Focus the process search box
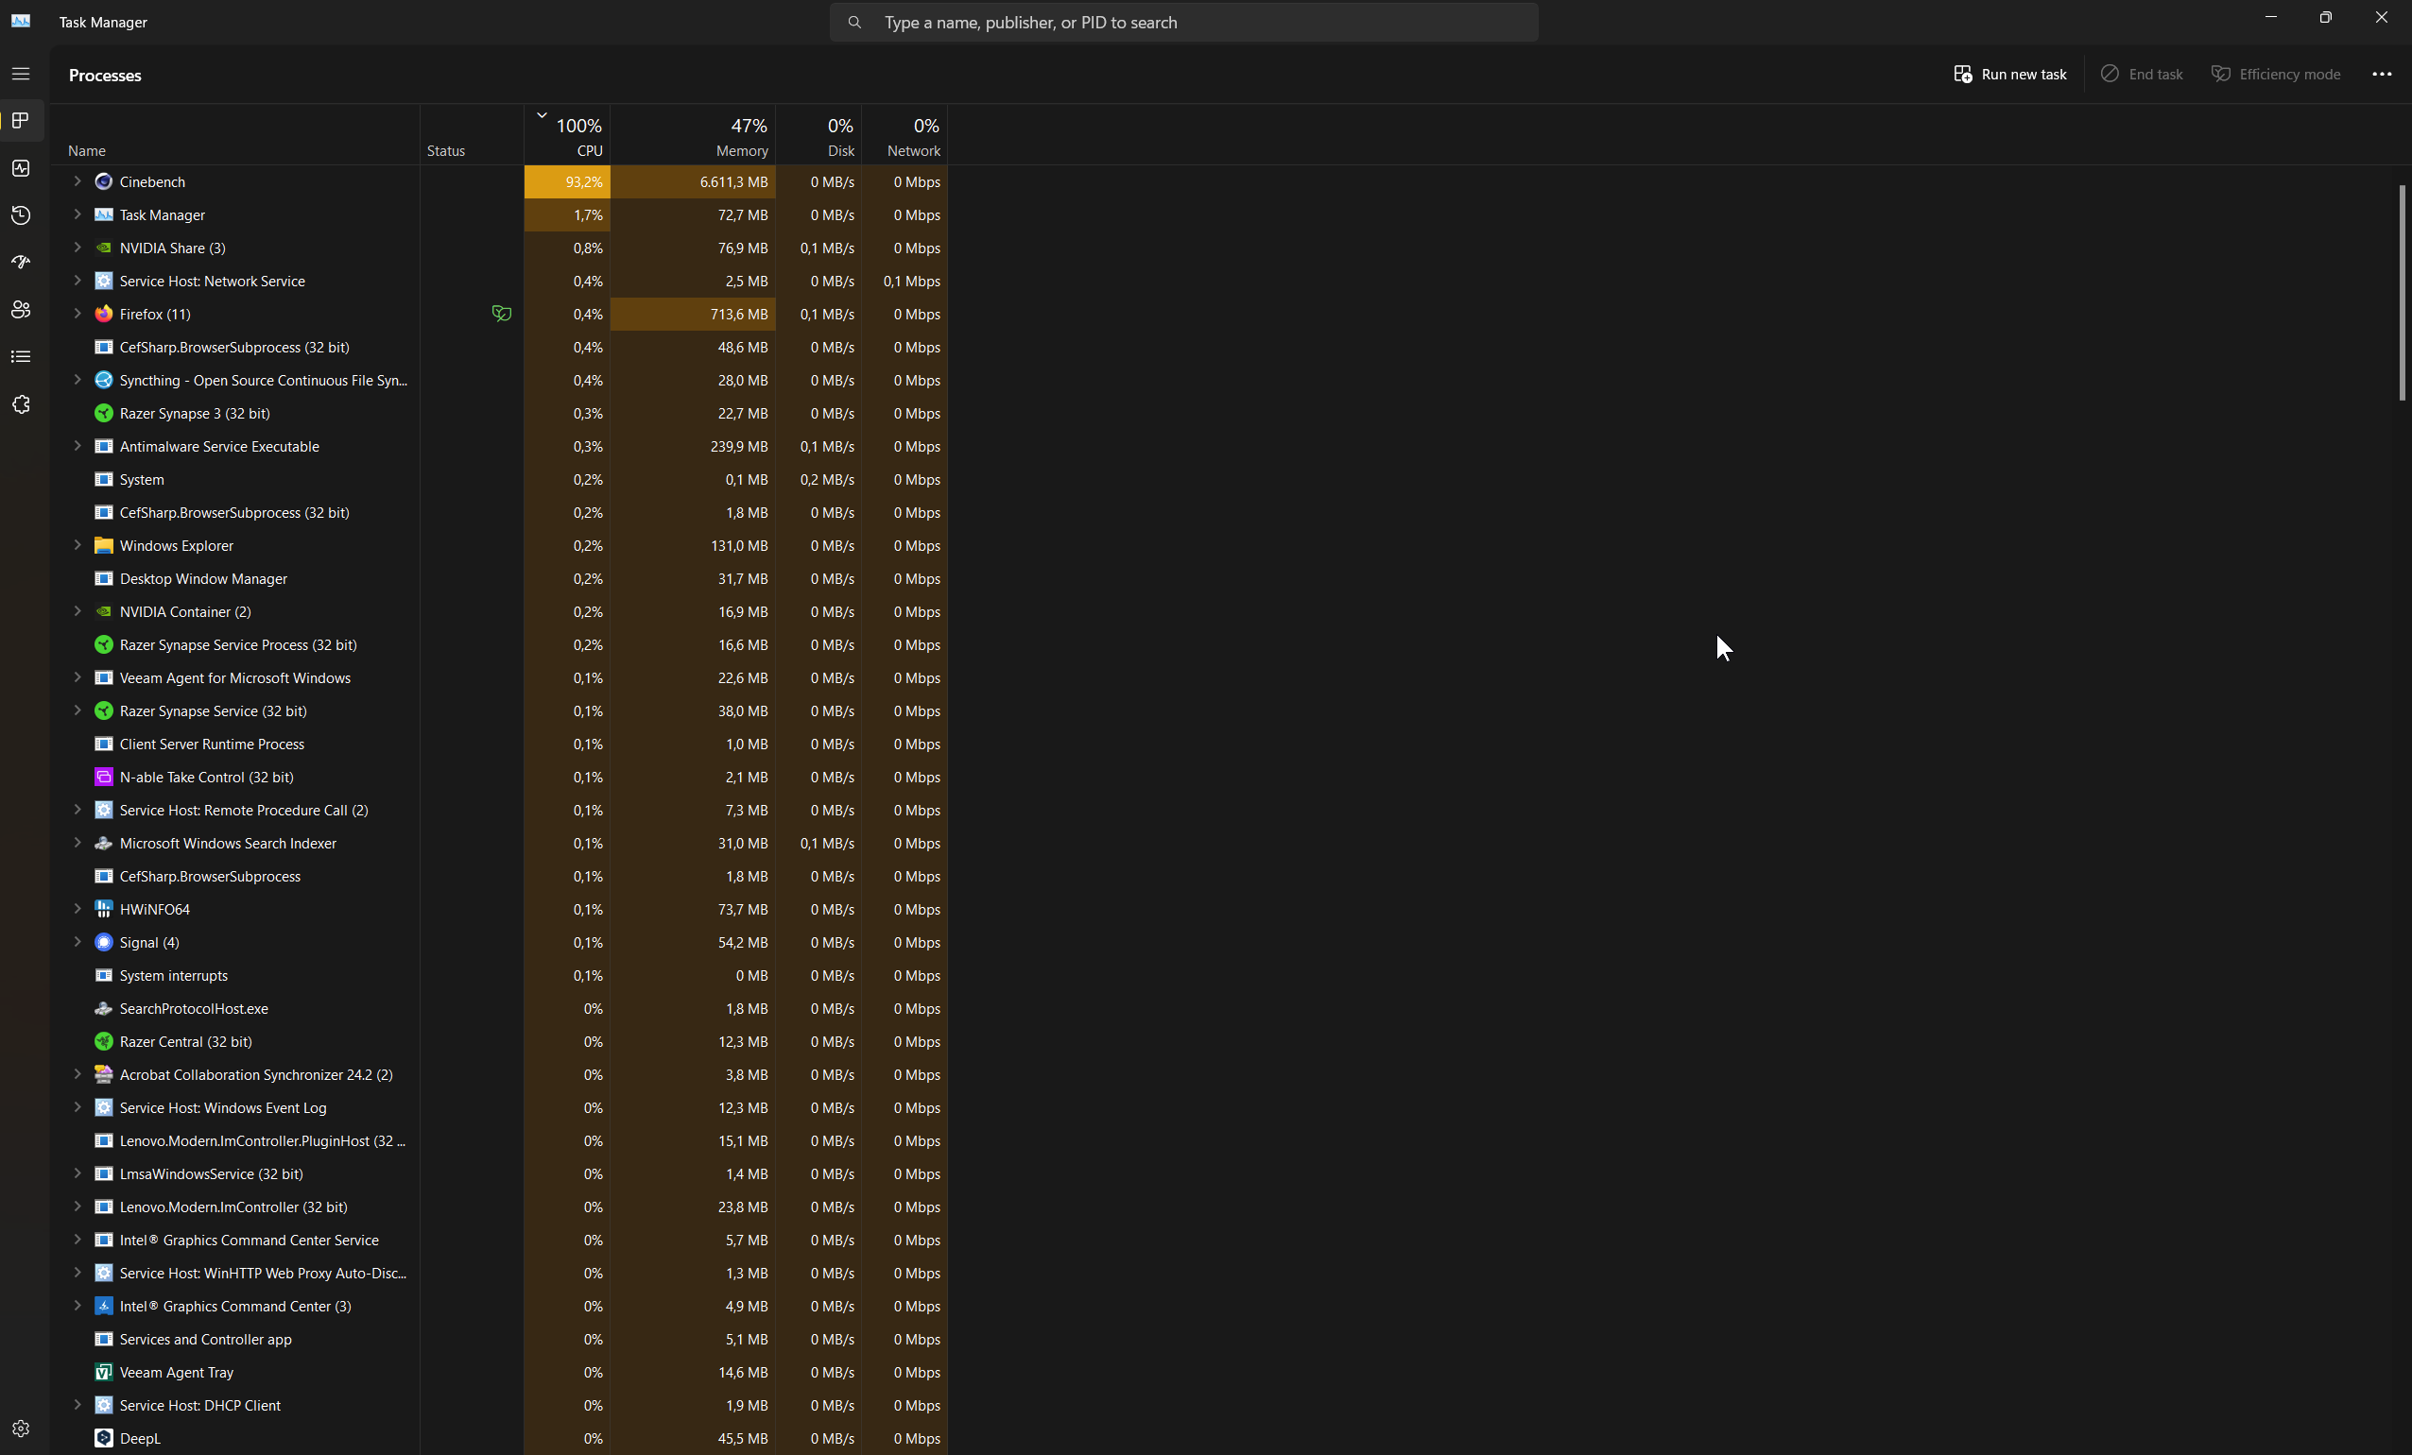 (1182, 23)
